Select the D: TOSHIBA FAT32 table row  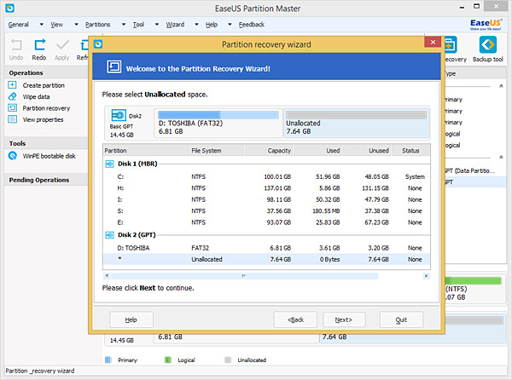click(266, 248)
